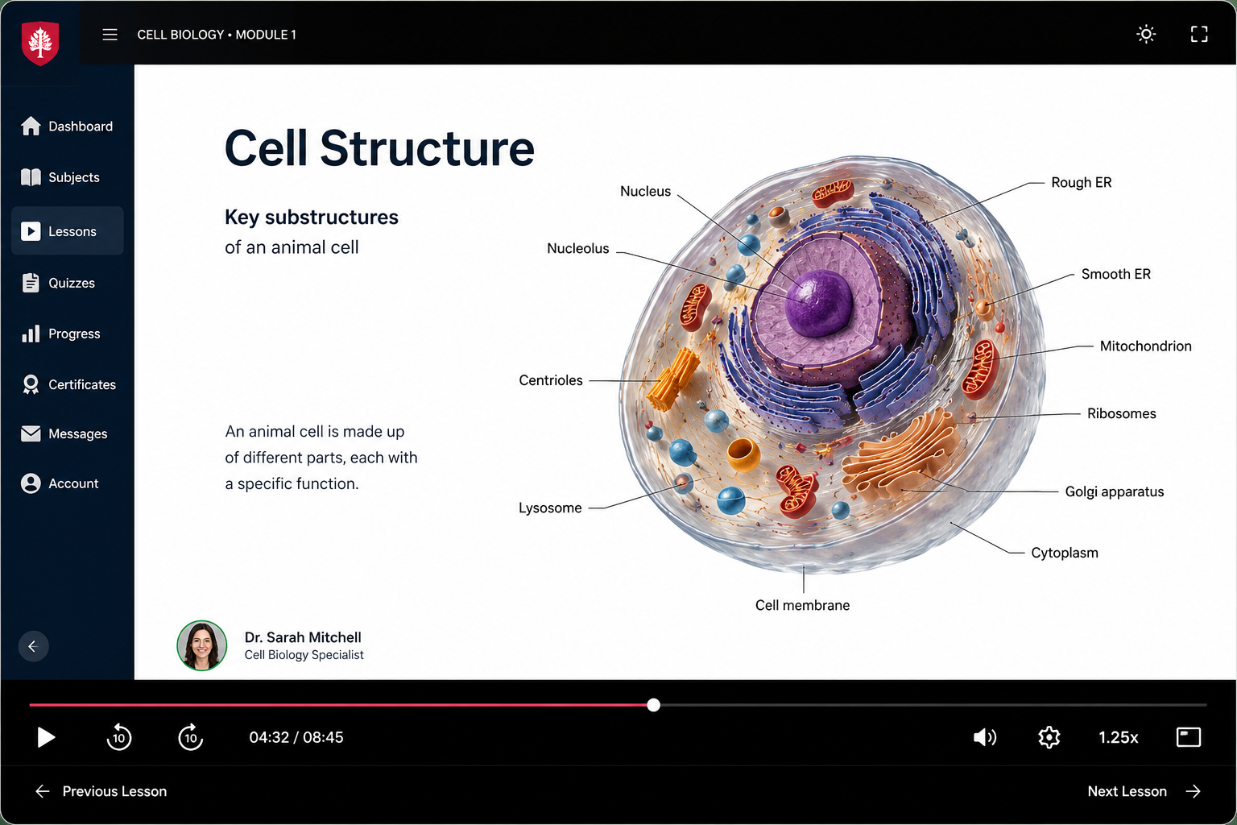
Task: Skip forward 10 seconds
Action: pyautogui.click(x=191, y=736)
